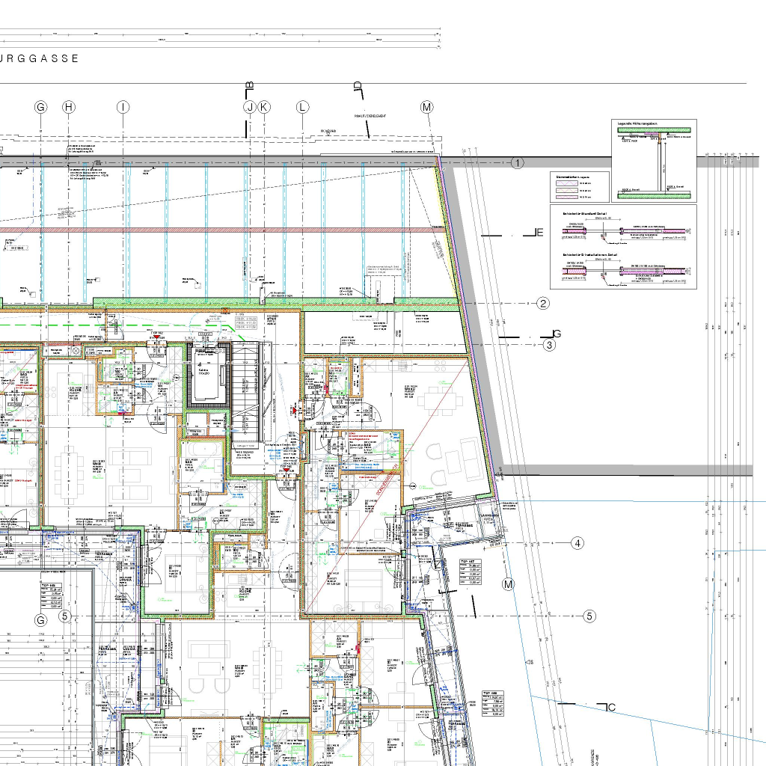Select section cut marker E

coord(538,233)
